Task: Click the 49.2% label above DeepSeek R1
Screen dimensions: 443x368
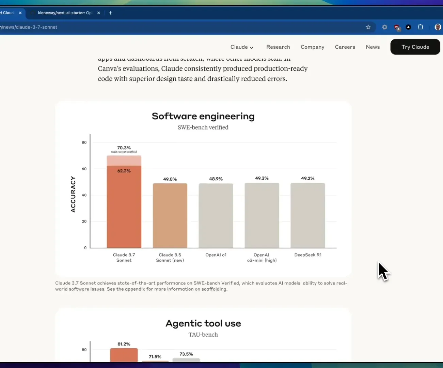Action: pyautogui.click(x=308, y=178)
